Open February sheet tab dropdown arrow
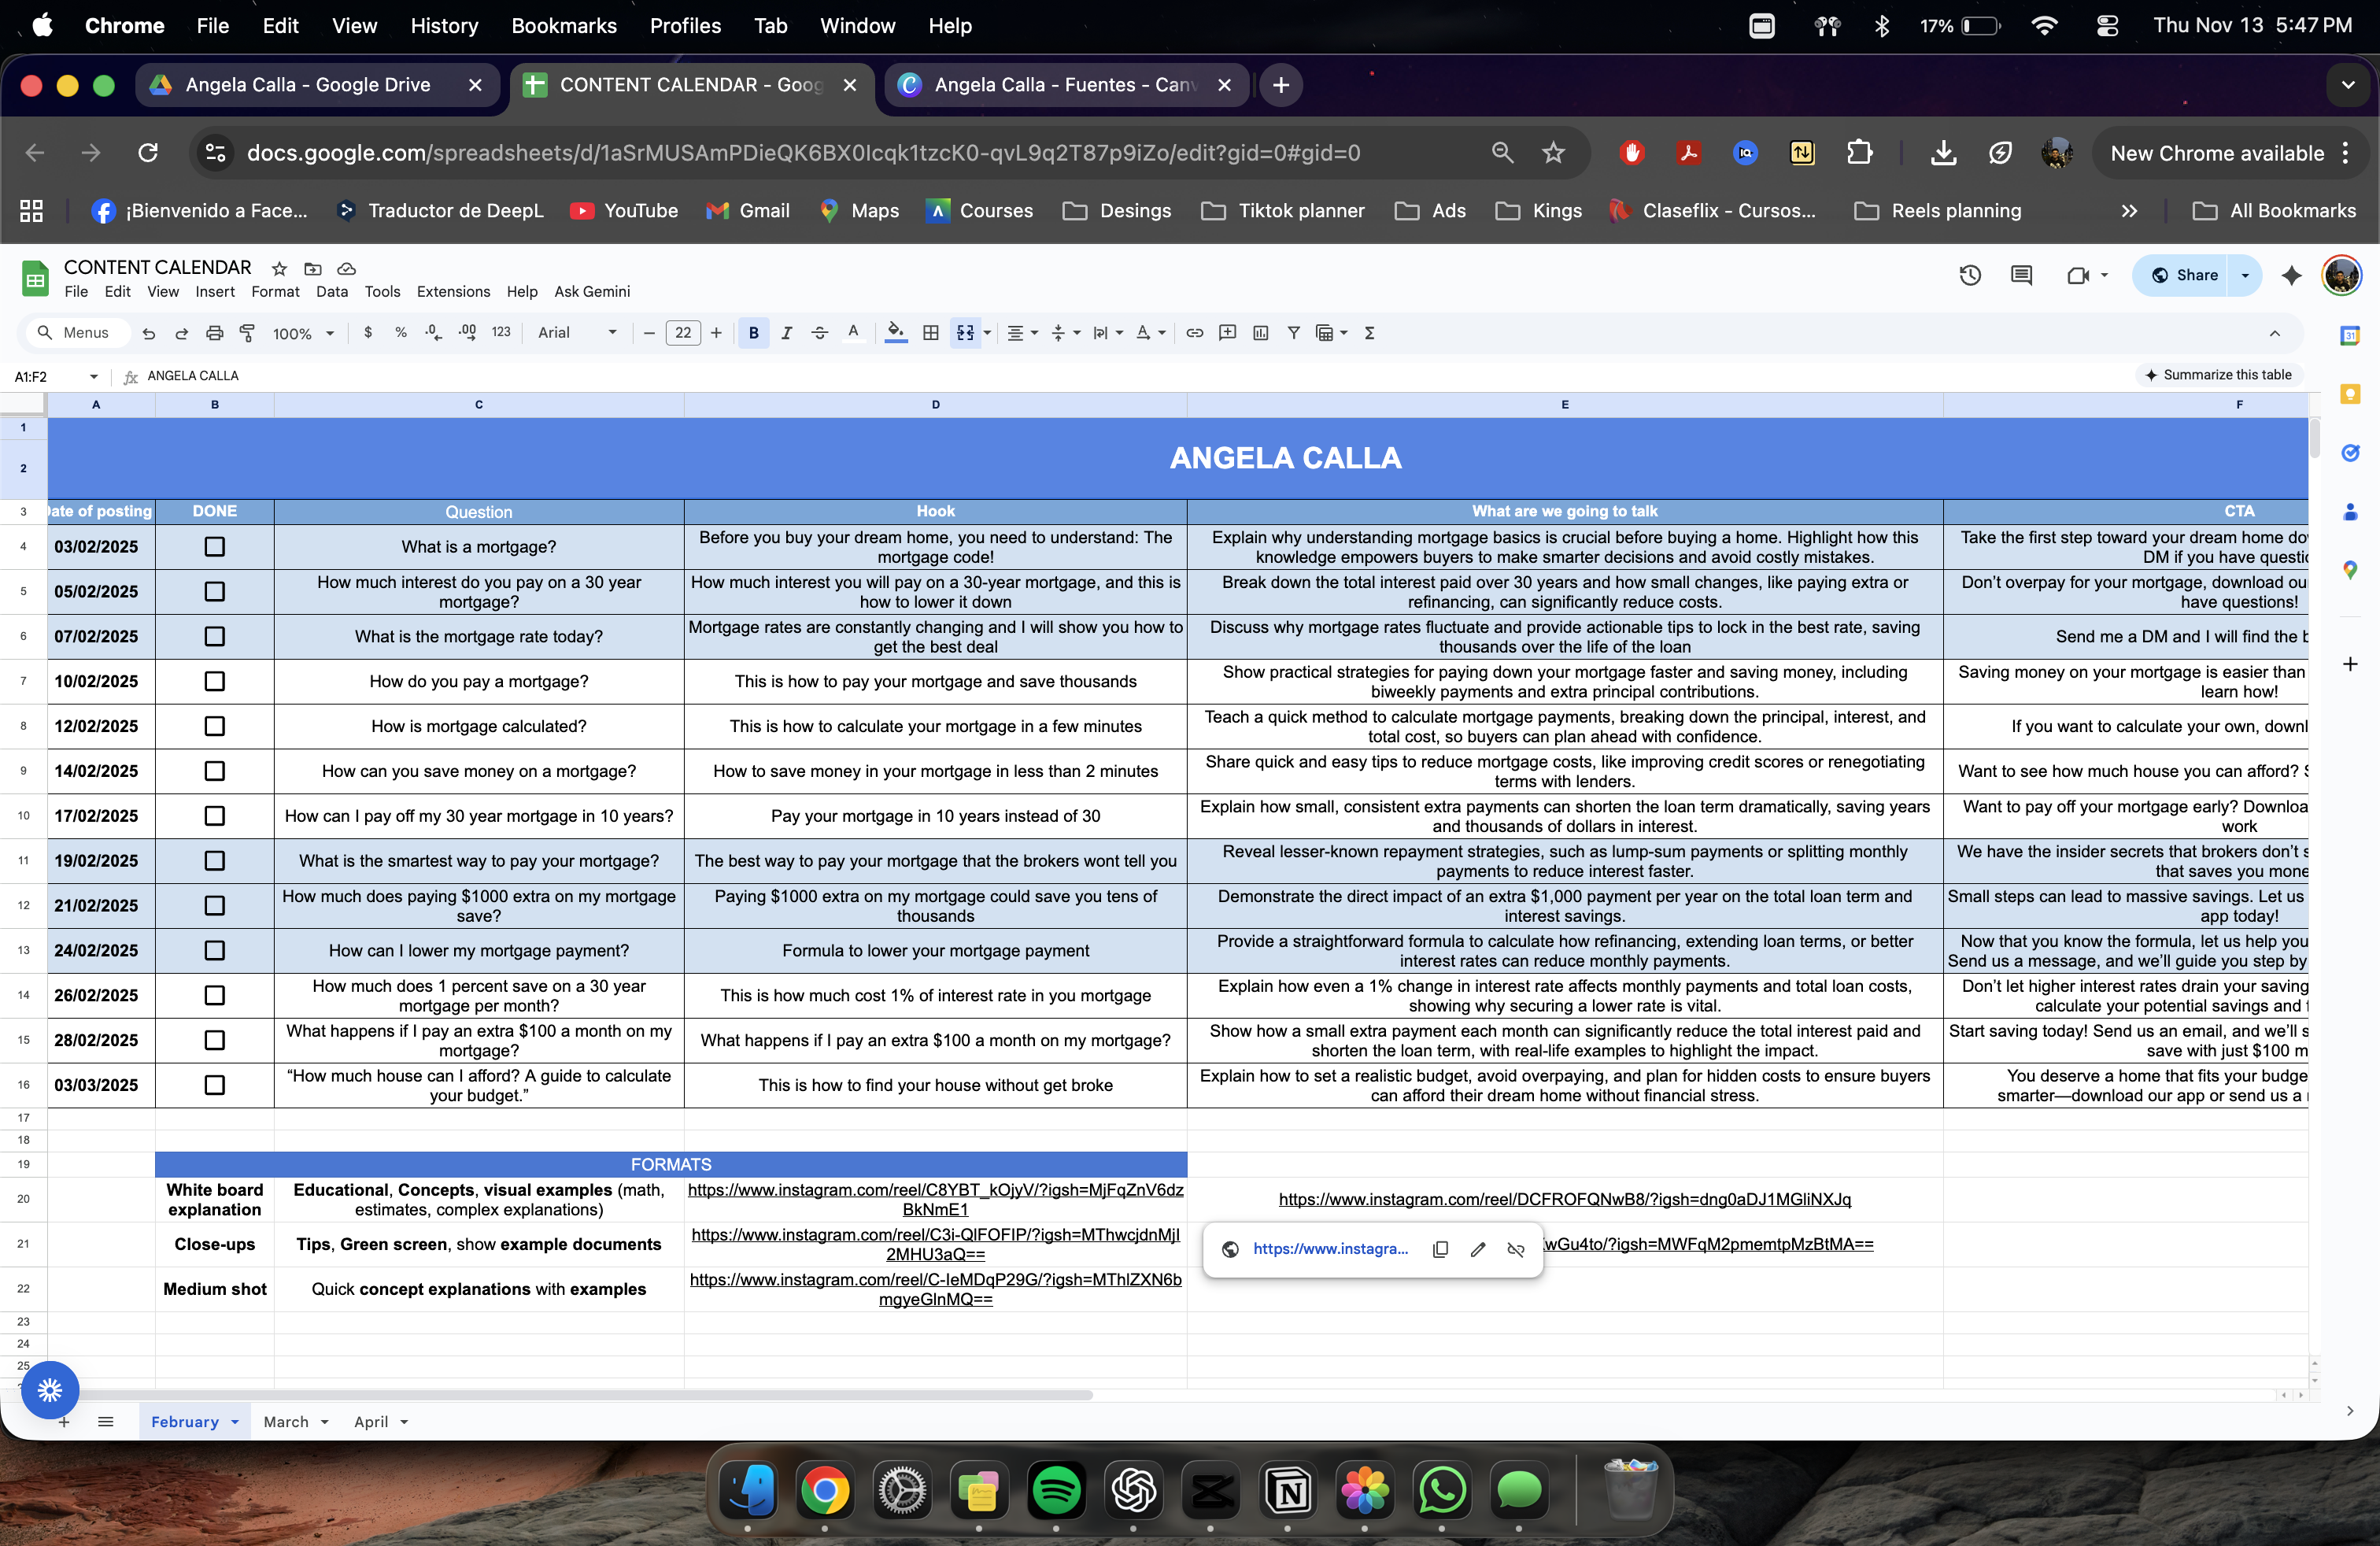2380x1546 pixels. point(235,1422)
